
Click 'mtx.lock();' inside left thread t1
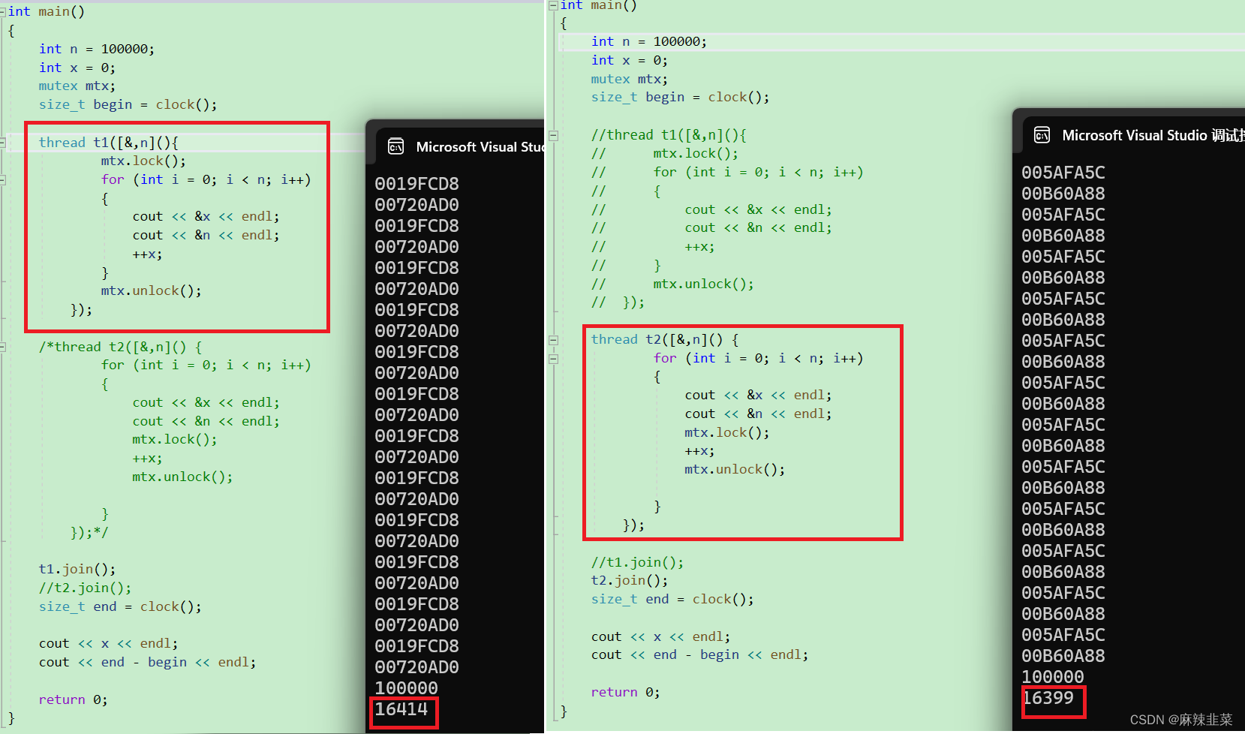pos(143,161)
